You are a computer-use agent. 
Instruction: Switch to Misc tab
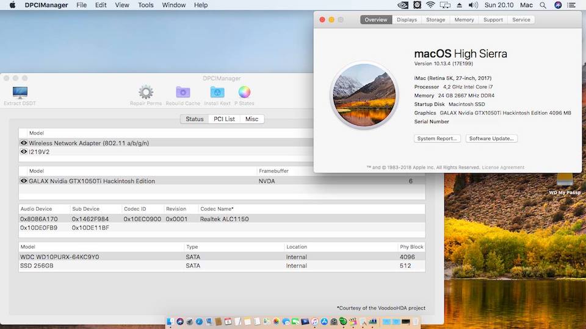(x=251, y=119)
